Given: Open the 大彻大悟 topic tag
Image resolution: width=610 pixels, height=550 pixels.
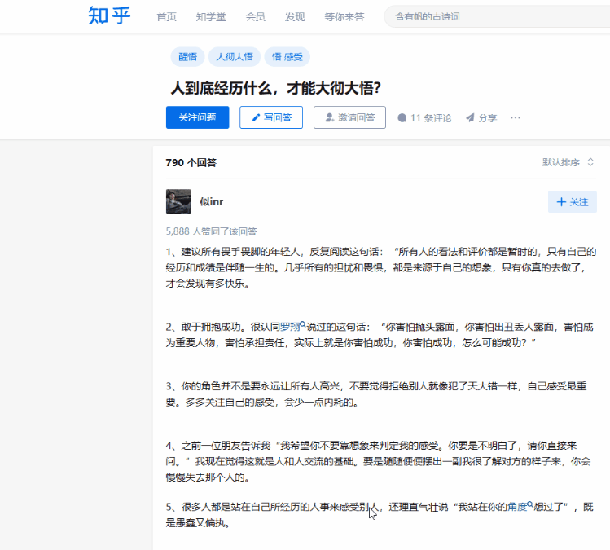Looking at the screenshot, I should (x=235, y=57).
